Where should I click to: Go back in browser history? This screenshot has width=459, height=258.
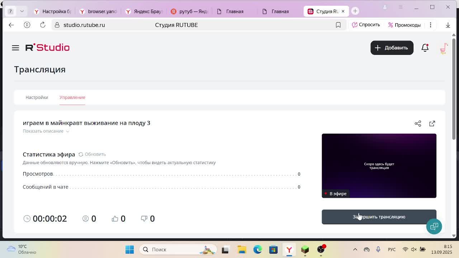pyautogui.click(x=11, y=25)
